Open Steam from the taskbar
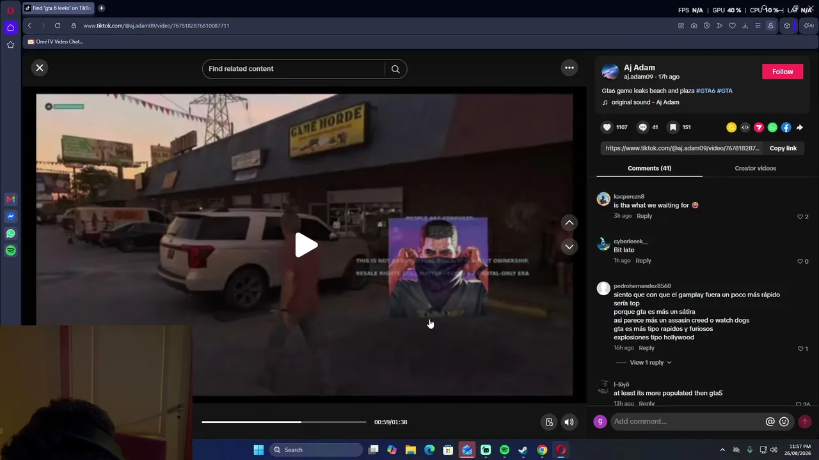 pyautogui.click(x=523, y=450)
